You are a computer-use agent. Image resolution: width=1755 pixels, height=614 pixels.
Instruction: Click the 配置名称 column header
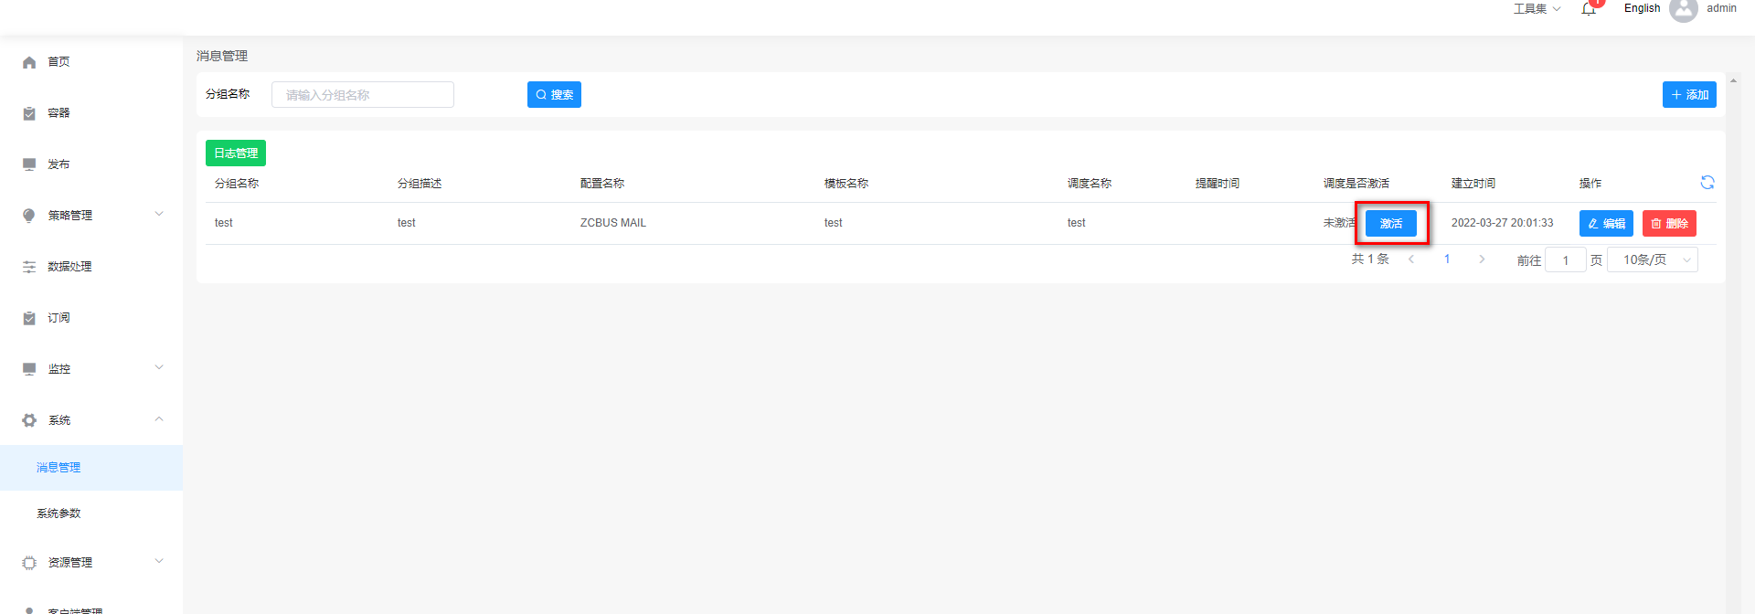(x=602, y=184)
